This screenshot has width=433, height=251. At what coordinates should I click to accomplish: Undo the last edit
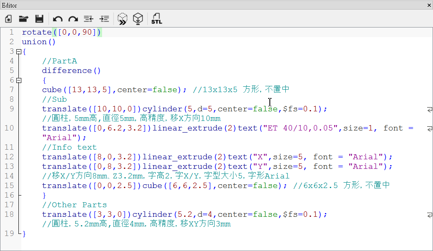pyautogui.click(x=57, y=19)
